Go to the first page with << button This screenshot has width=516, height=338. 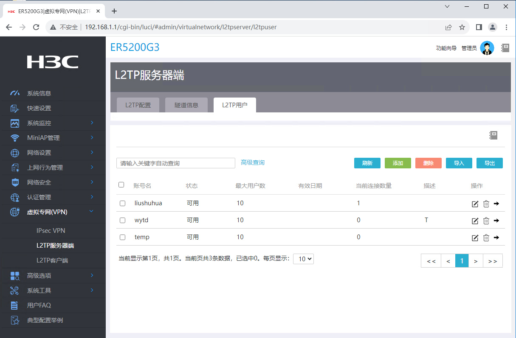coord(431,261)
